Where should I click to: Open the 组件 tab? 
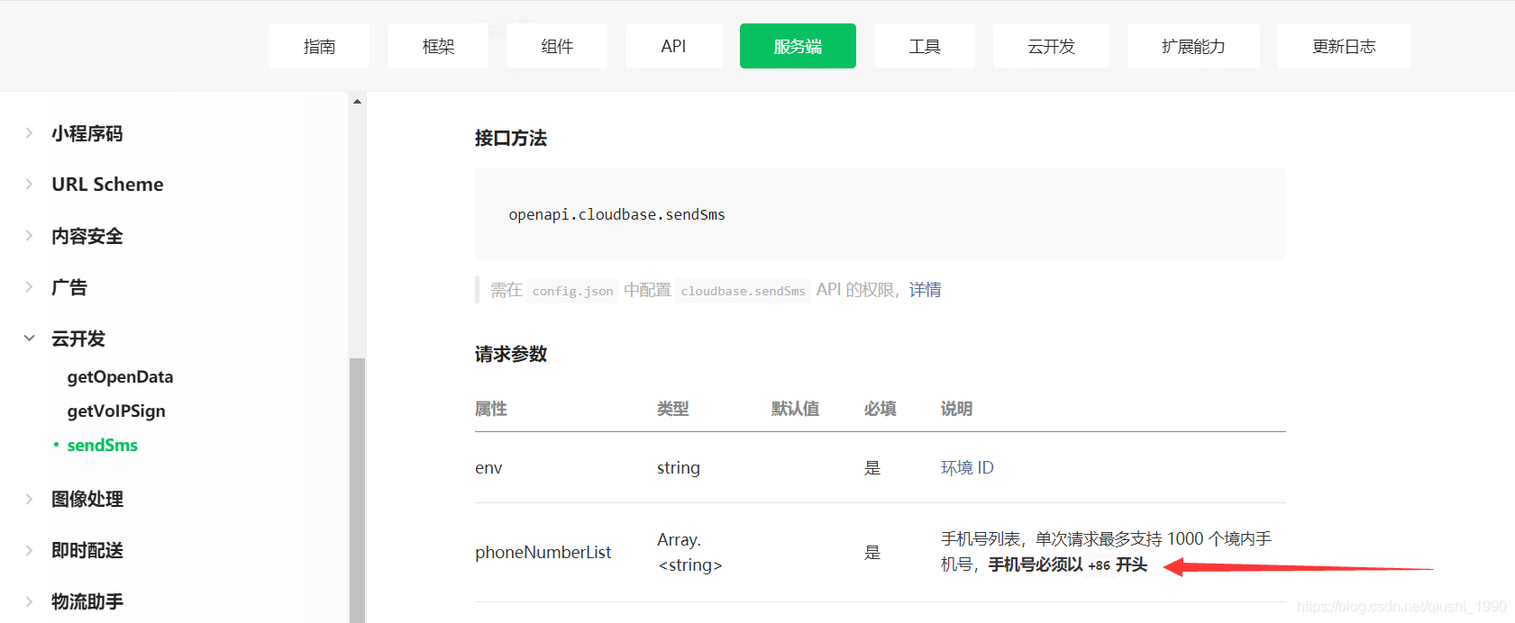click(x=557, y=46)
